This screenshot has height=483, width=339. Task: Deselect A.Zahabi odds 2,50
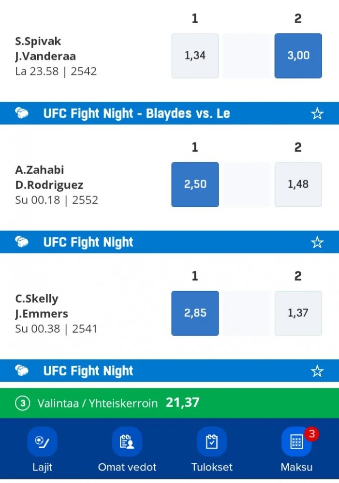coord(195,185)
